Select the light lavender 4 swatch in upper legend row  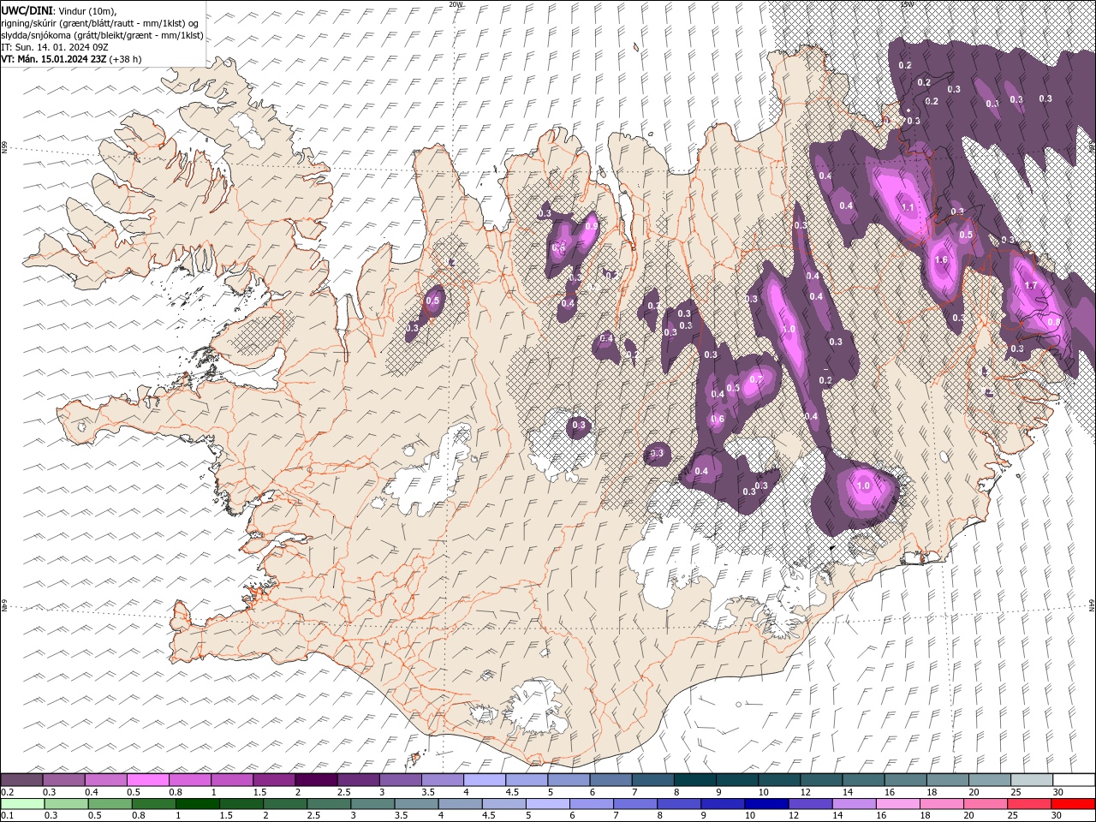485,779
